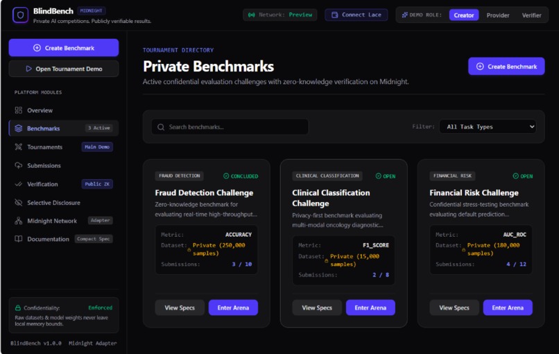Viewport: 559px width, 354px height.
Task: Click the Network Preview signal icon
Action: click(x=252, y=15)
